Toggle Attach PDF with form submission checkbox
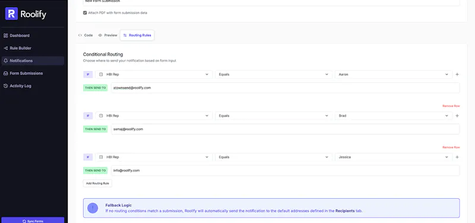This screenshot has width=475, height=223. point(85,13)
